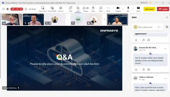Expand the Camera options dropdown arrow
170x97 pixels.
point(123,9)
